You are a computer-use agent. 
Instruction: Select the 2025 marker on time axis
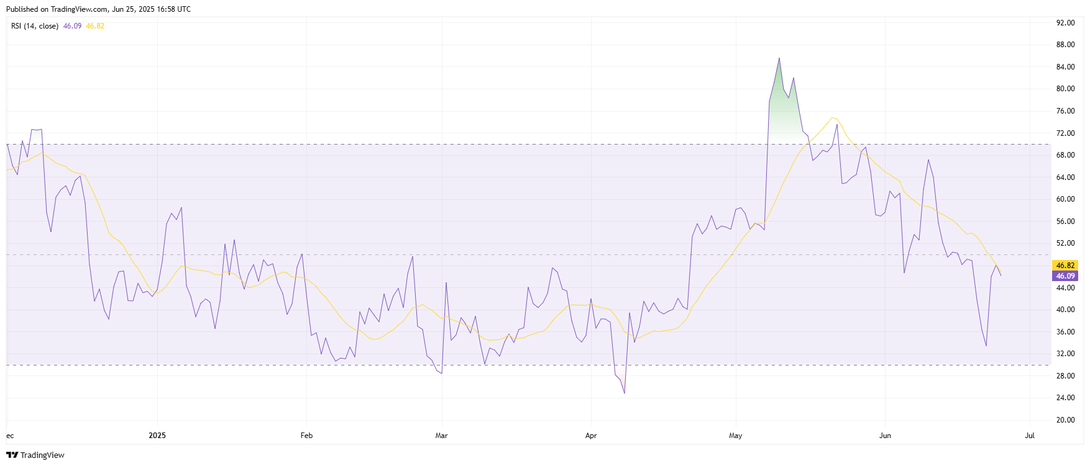tap(157, 436)
